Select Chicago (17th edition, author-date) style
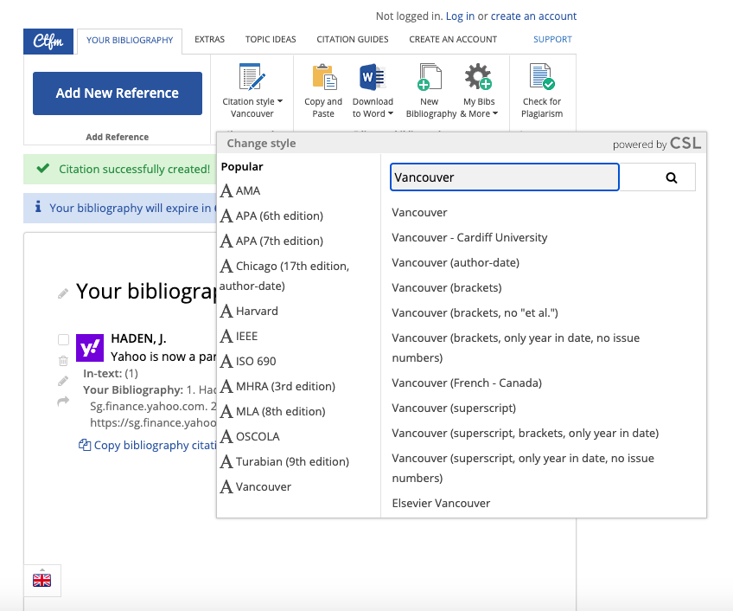This screenshot has height=611, width=733. pyautogui.click(x=284, y=276)
